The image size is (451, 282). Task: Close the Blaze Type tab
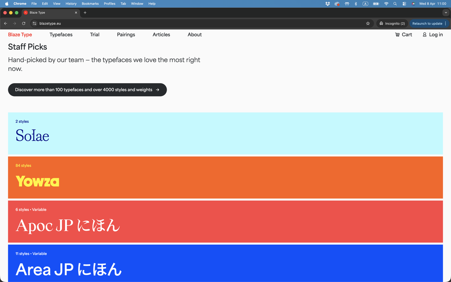[76, 13]
